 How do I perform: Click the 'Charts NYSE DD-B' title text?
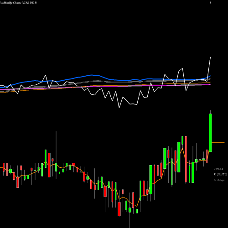tap(25, 3)
